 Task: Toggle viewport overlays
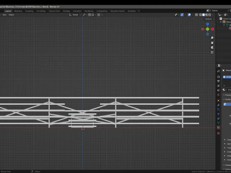coord(189,15)
